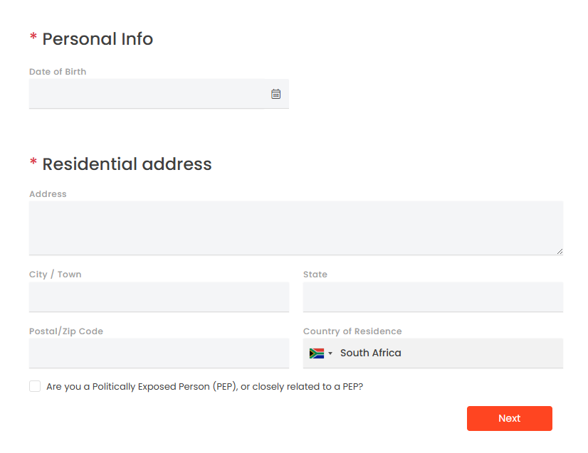Select the City / Town input field
This screenshot has width=588, height=453.
click(159, 297)
